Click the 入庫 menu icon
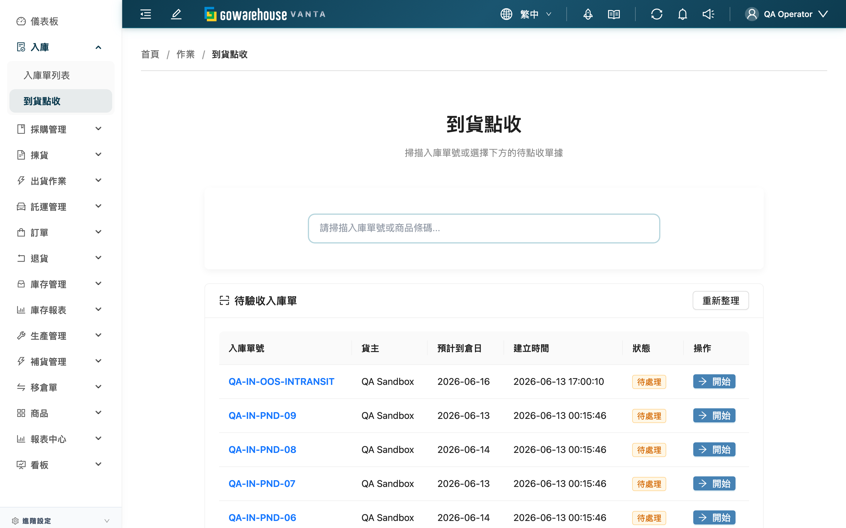The image size is (846, 528). 21,47
